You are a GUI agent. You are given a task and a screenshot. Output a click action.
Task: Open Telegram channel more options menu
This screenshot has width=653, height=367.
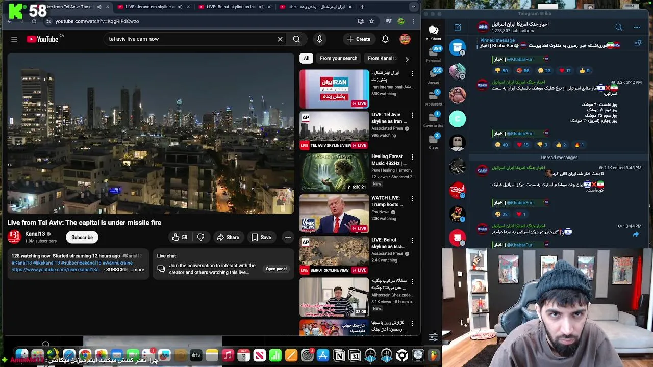point(637,28)
